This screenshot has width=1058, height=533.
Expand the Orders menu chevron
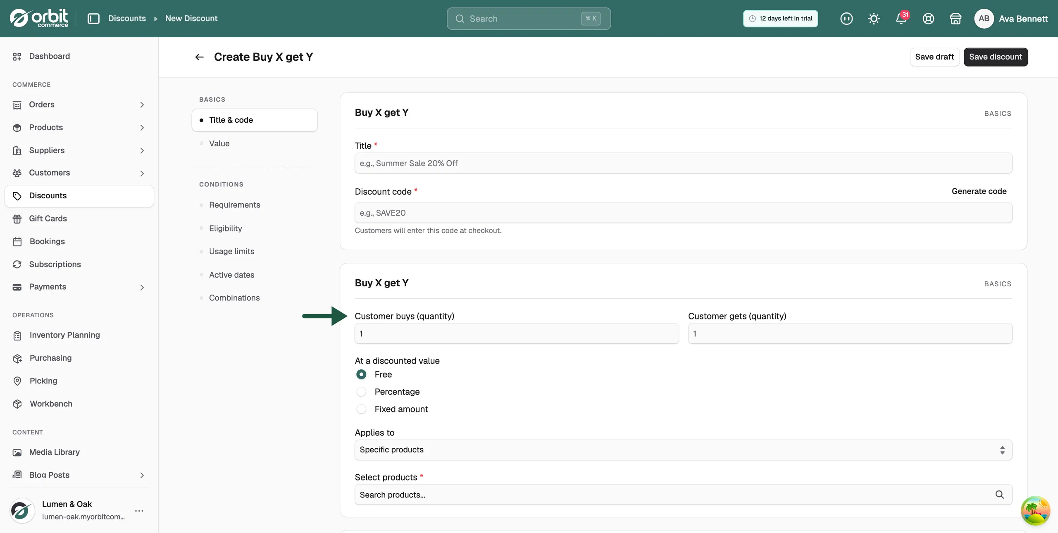click(x=142, y=105)
